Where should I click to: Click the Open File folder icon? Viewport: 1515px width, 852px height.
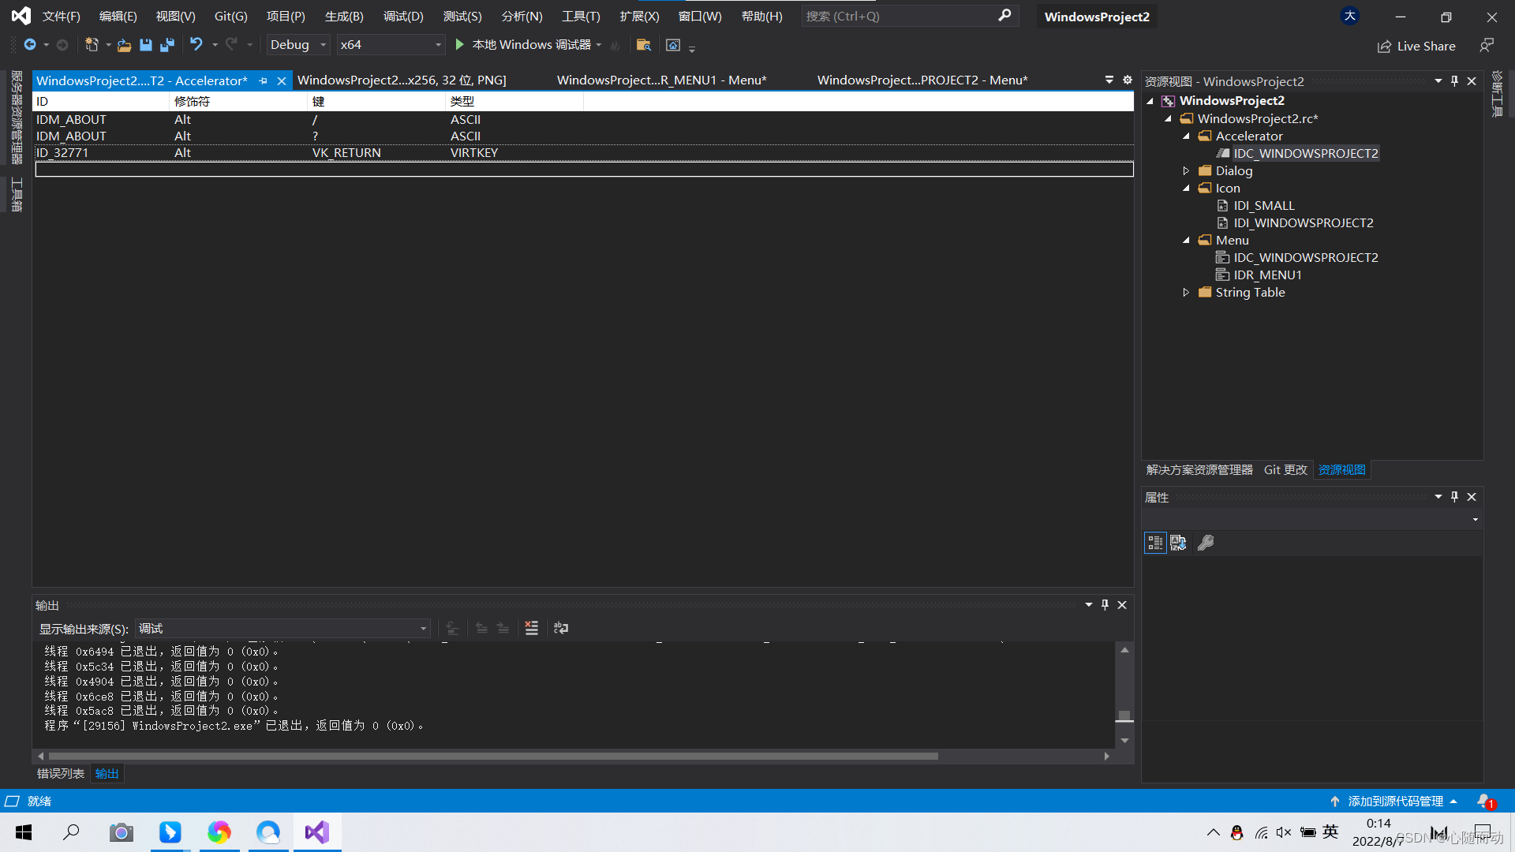click(x=124, y=45)
